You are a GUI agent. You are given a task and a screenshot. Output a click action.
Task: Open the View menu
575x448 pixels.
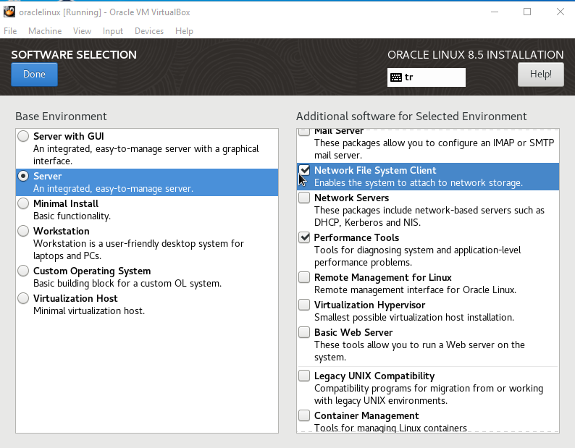tap(82, 31)
